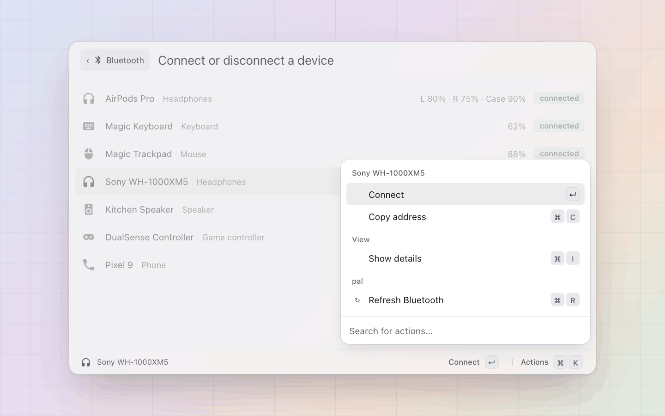Screen dimensions: 665x416
Task: Click the Enter key icon in the footer
Action: [492, 362]
